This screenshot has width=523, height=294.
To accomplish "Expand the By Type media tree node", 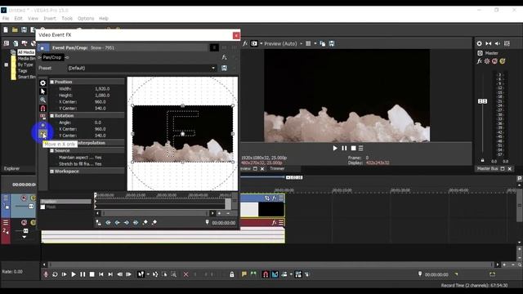I will pos(7,65).
